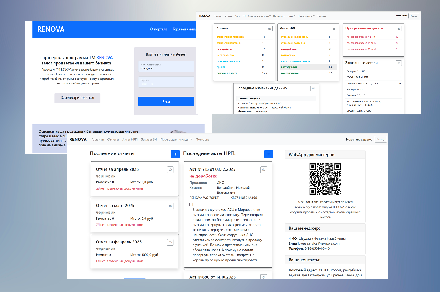Select БОГУШЕВА Е.И., ИП in Заказанные детали
Viewport: 440px width, 292px height.
click(373, 77)
